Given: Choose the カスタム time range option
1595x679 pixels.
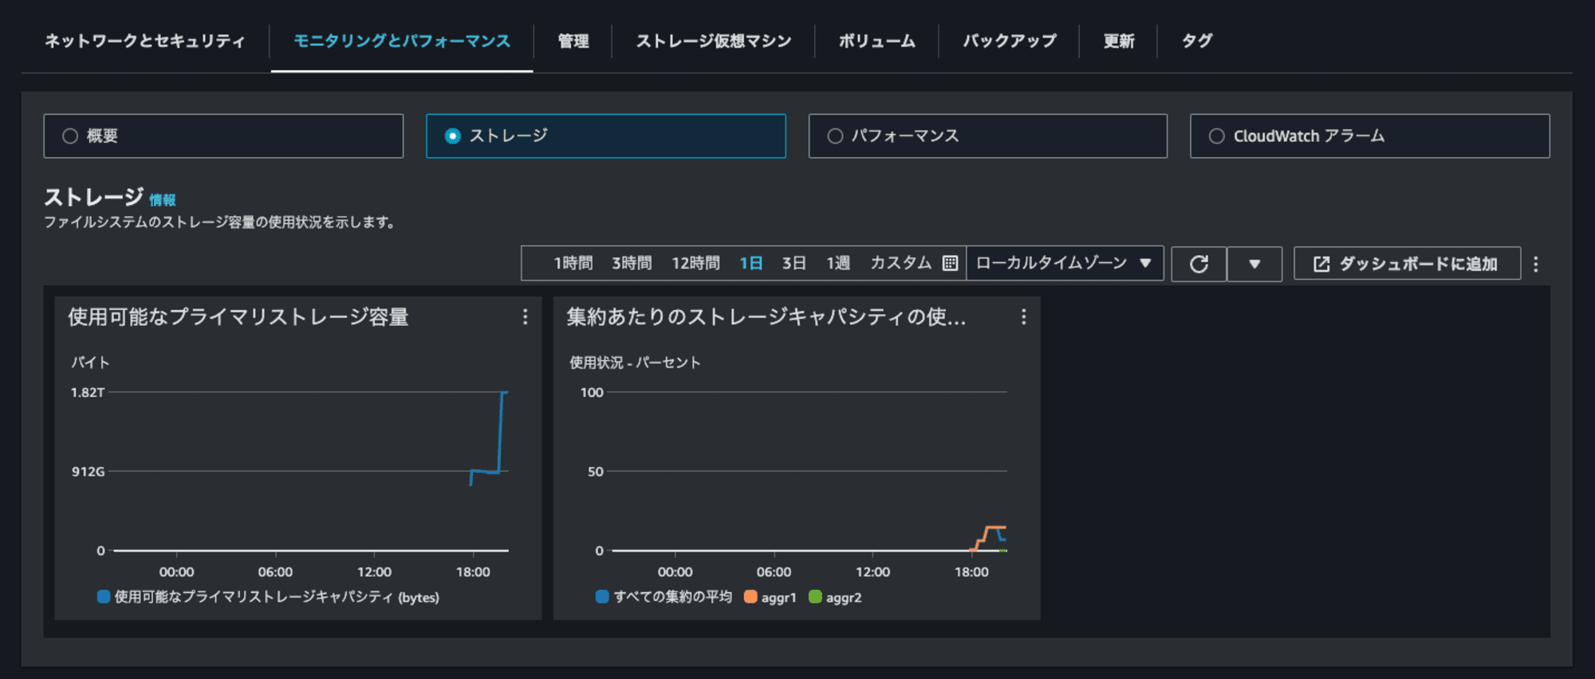Looking at the screenshot, I should click(901, 263).
